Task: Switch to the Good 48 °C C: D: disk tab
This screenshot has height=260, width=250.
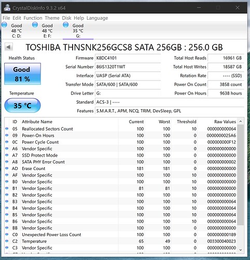Action: coord(17,31)
